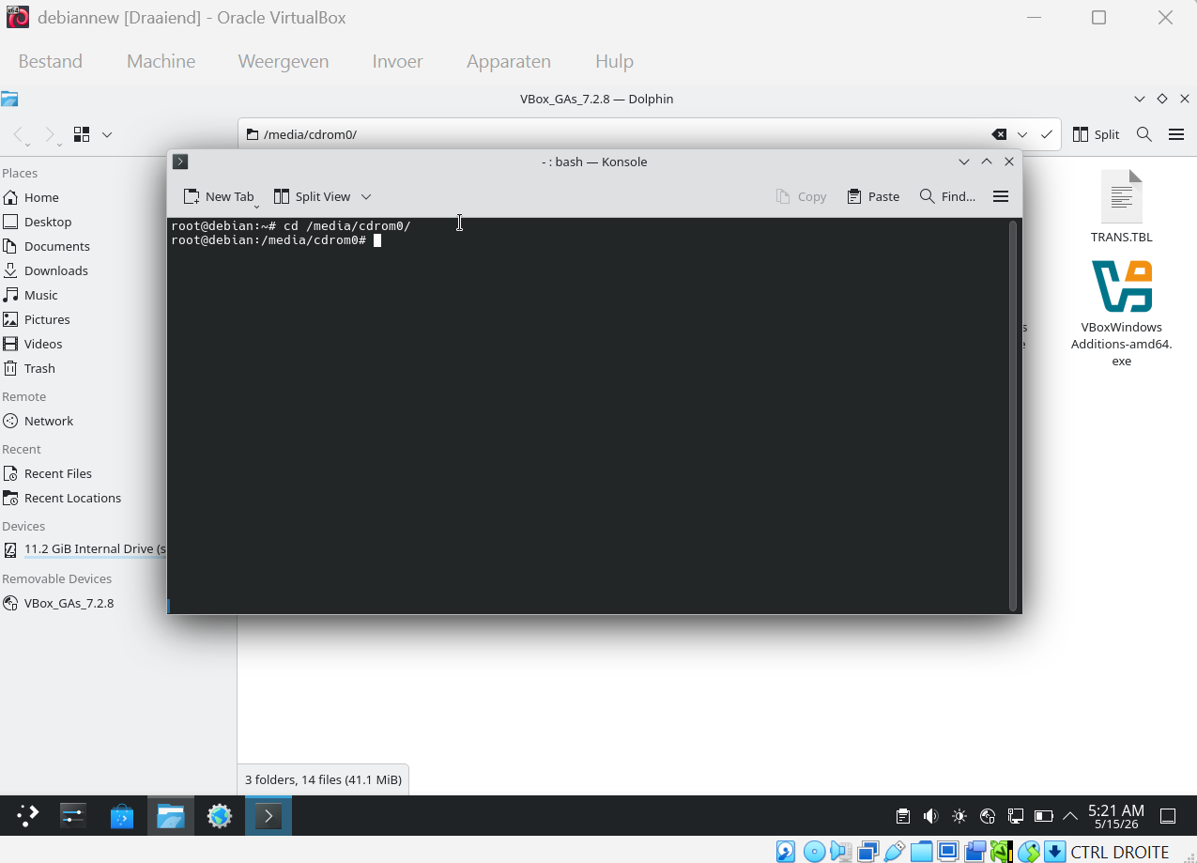
Task: Launch Discover store from taskbar
Action: pos(122,816)
